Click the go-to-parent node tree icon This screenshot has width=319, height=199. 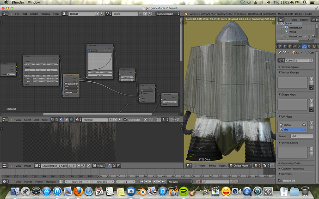coord(151,120)
